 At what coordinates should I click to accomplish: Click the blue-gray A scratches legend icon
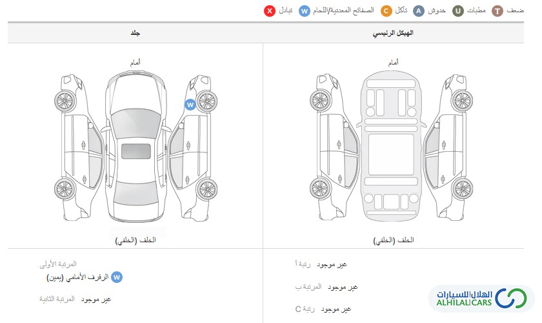(x=419, y=11)
